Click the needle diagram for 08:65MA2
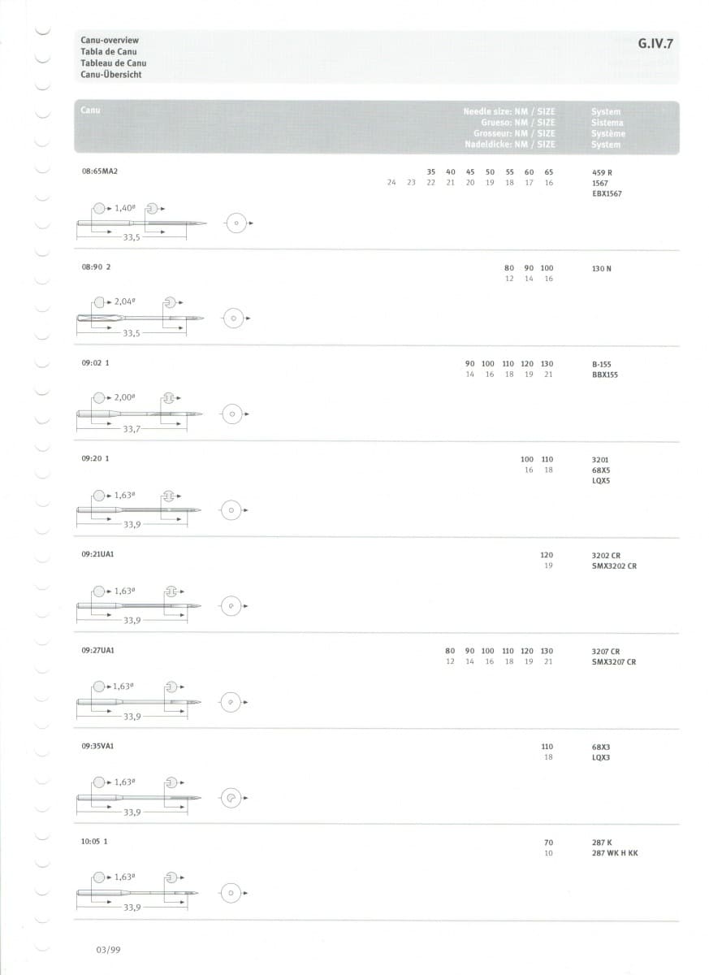 tap(141, 223)
